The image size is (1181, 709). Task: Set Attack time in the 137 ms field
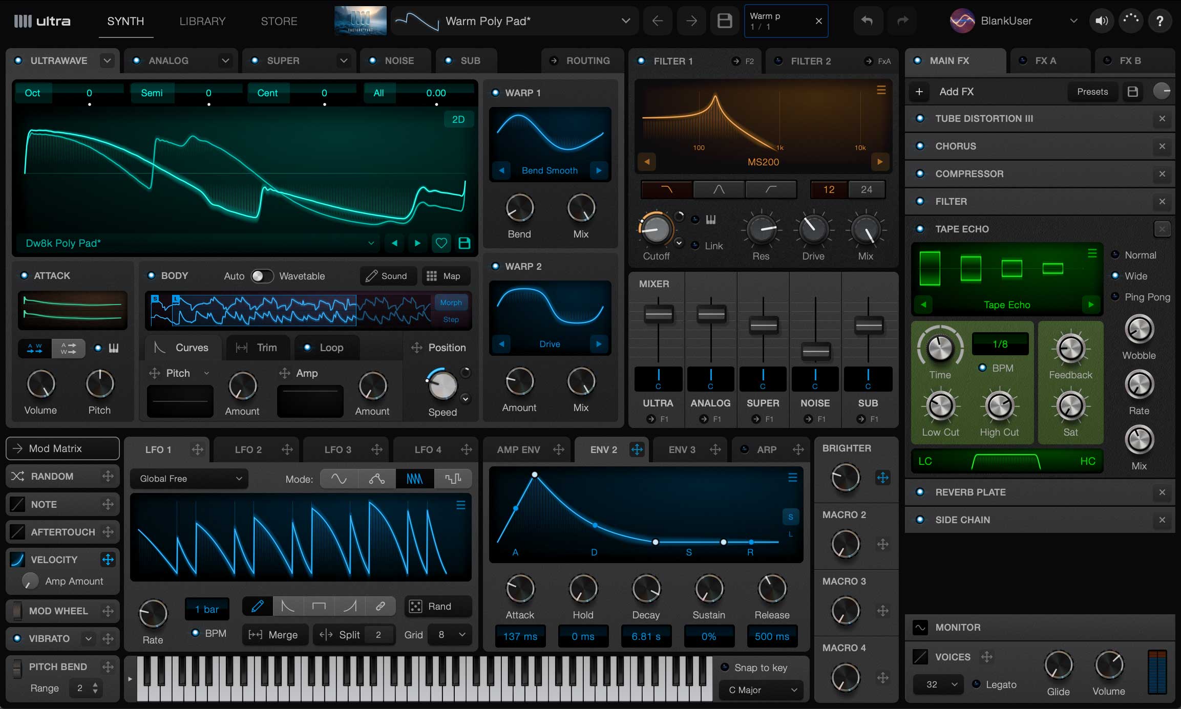point(520,636)
